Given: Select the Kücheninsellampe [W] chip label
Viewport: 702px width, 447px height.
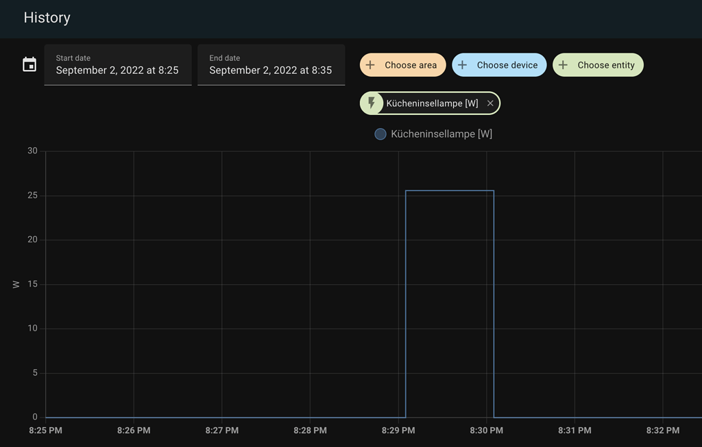Looking at the screenshot, I should tap(432, 103).
